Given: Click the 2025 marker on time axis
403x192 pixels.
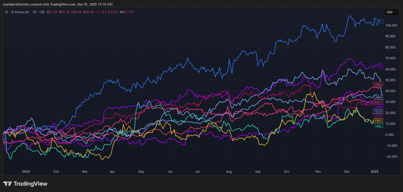Looking at the screenshot, I should (x=374, y=171).
